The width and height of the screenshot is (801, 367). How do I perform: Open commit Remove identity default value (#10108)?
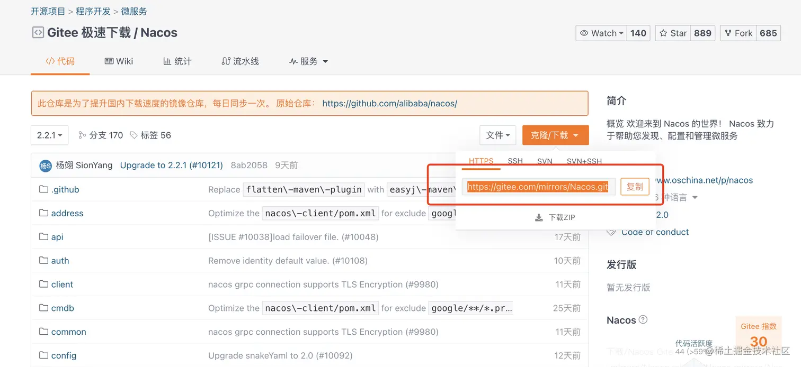click(288, 261)
